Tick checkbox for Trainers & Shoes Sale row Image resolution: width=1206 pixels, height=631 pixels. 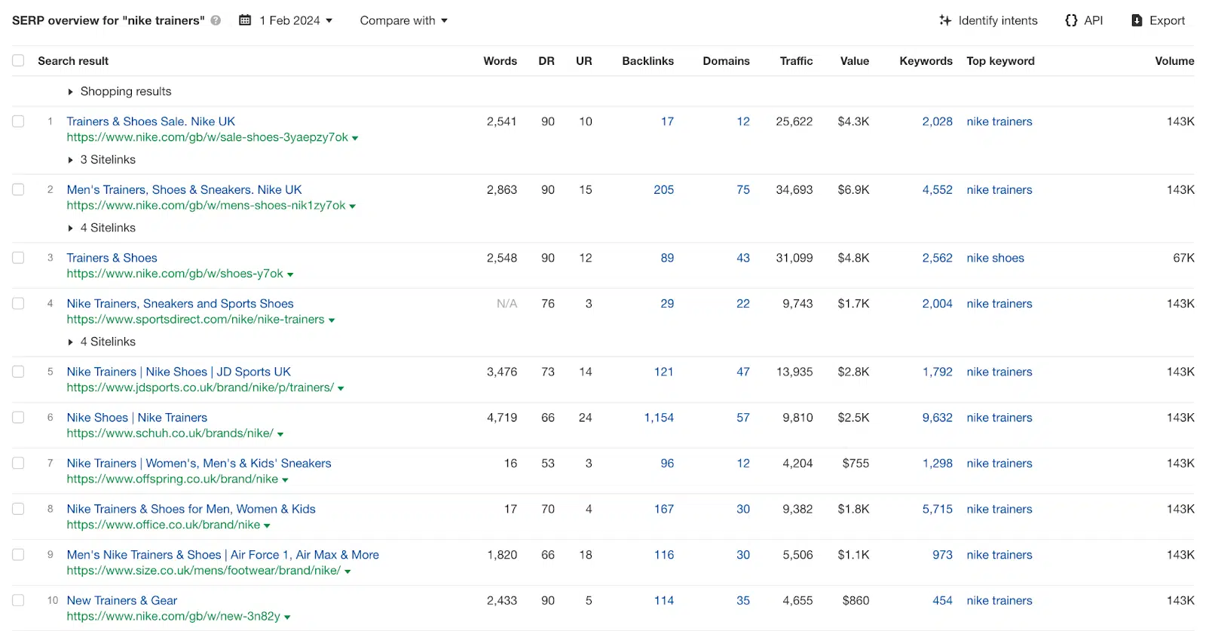click(18, 121)
